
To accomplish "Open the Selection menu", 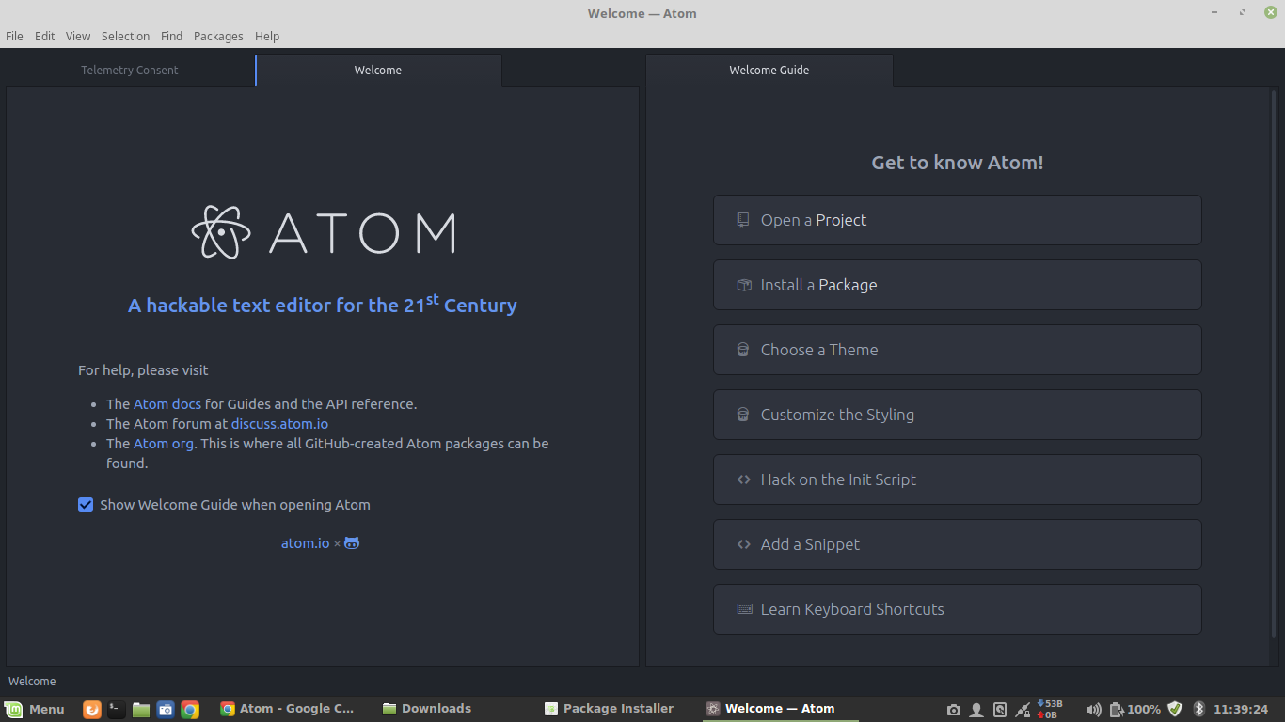I will [x=125, y=36].
